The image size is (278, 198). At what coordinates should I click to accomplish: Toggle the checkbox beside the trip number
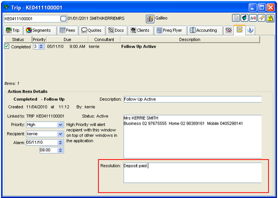tap(63, 19)
